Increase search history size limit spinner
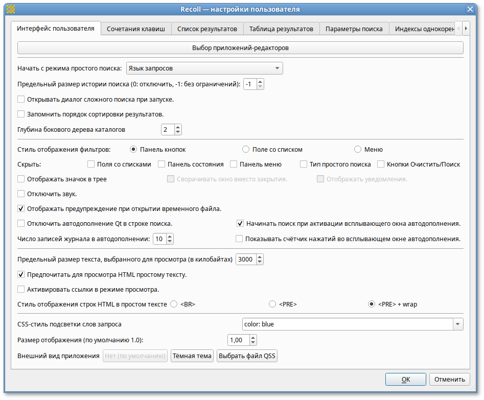This screenshot has width=484, height=400. coord(260,82)
